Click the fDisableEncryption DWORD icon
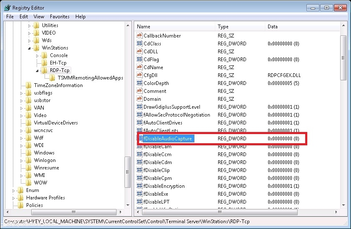The width and height of the screenshot is (351, 229). [x=139, y=186]
